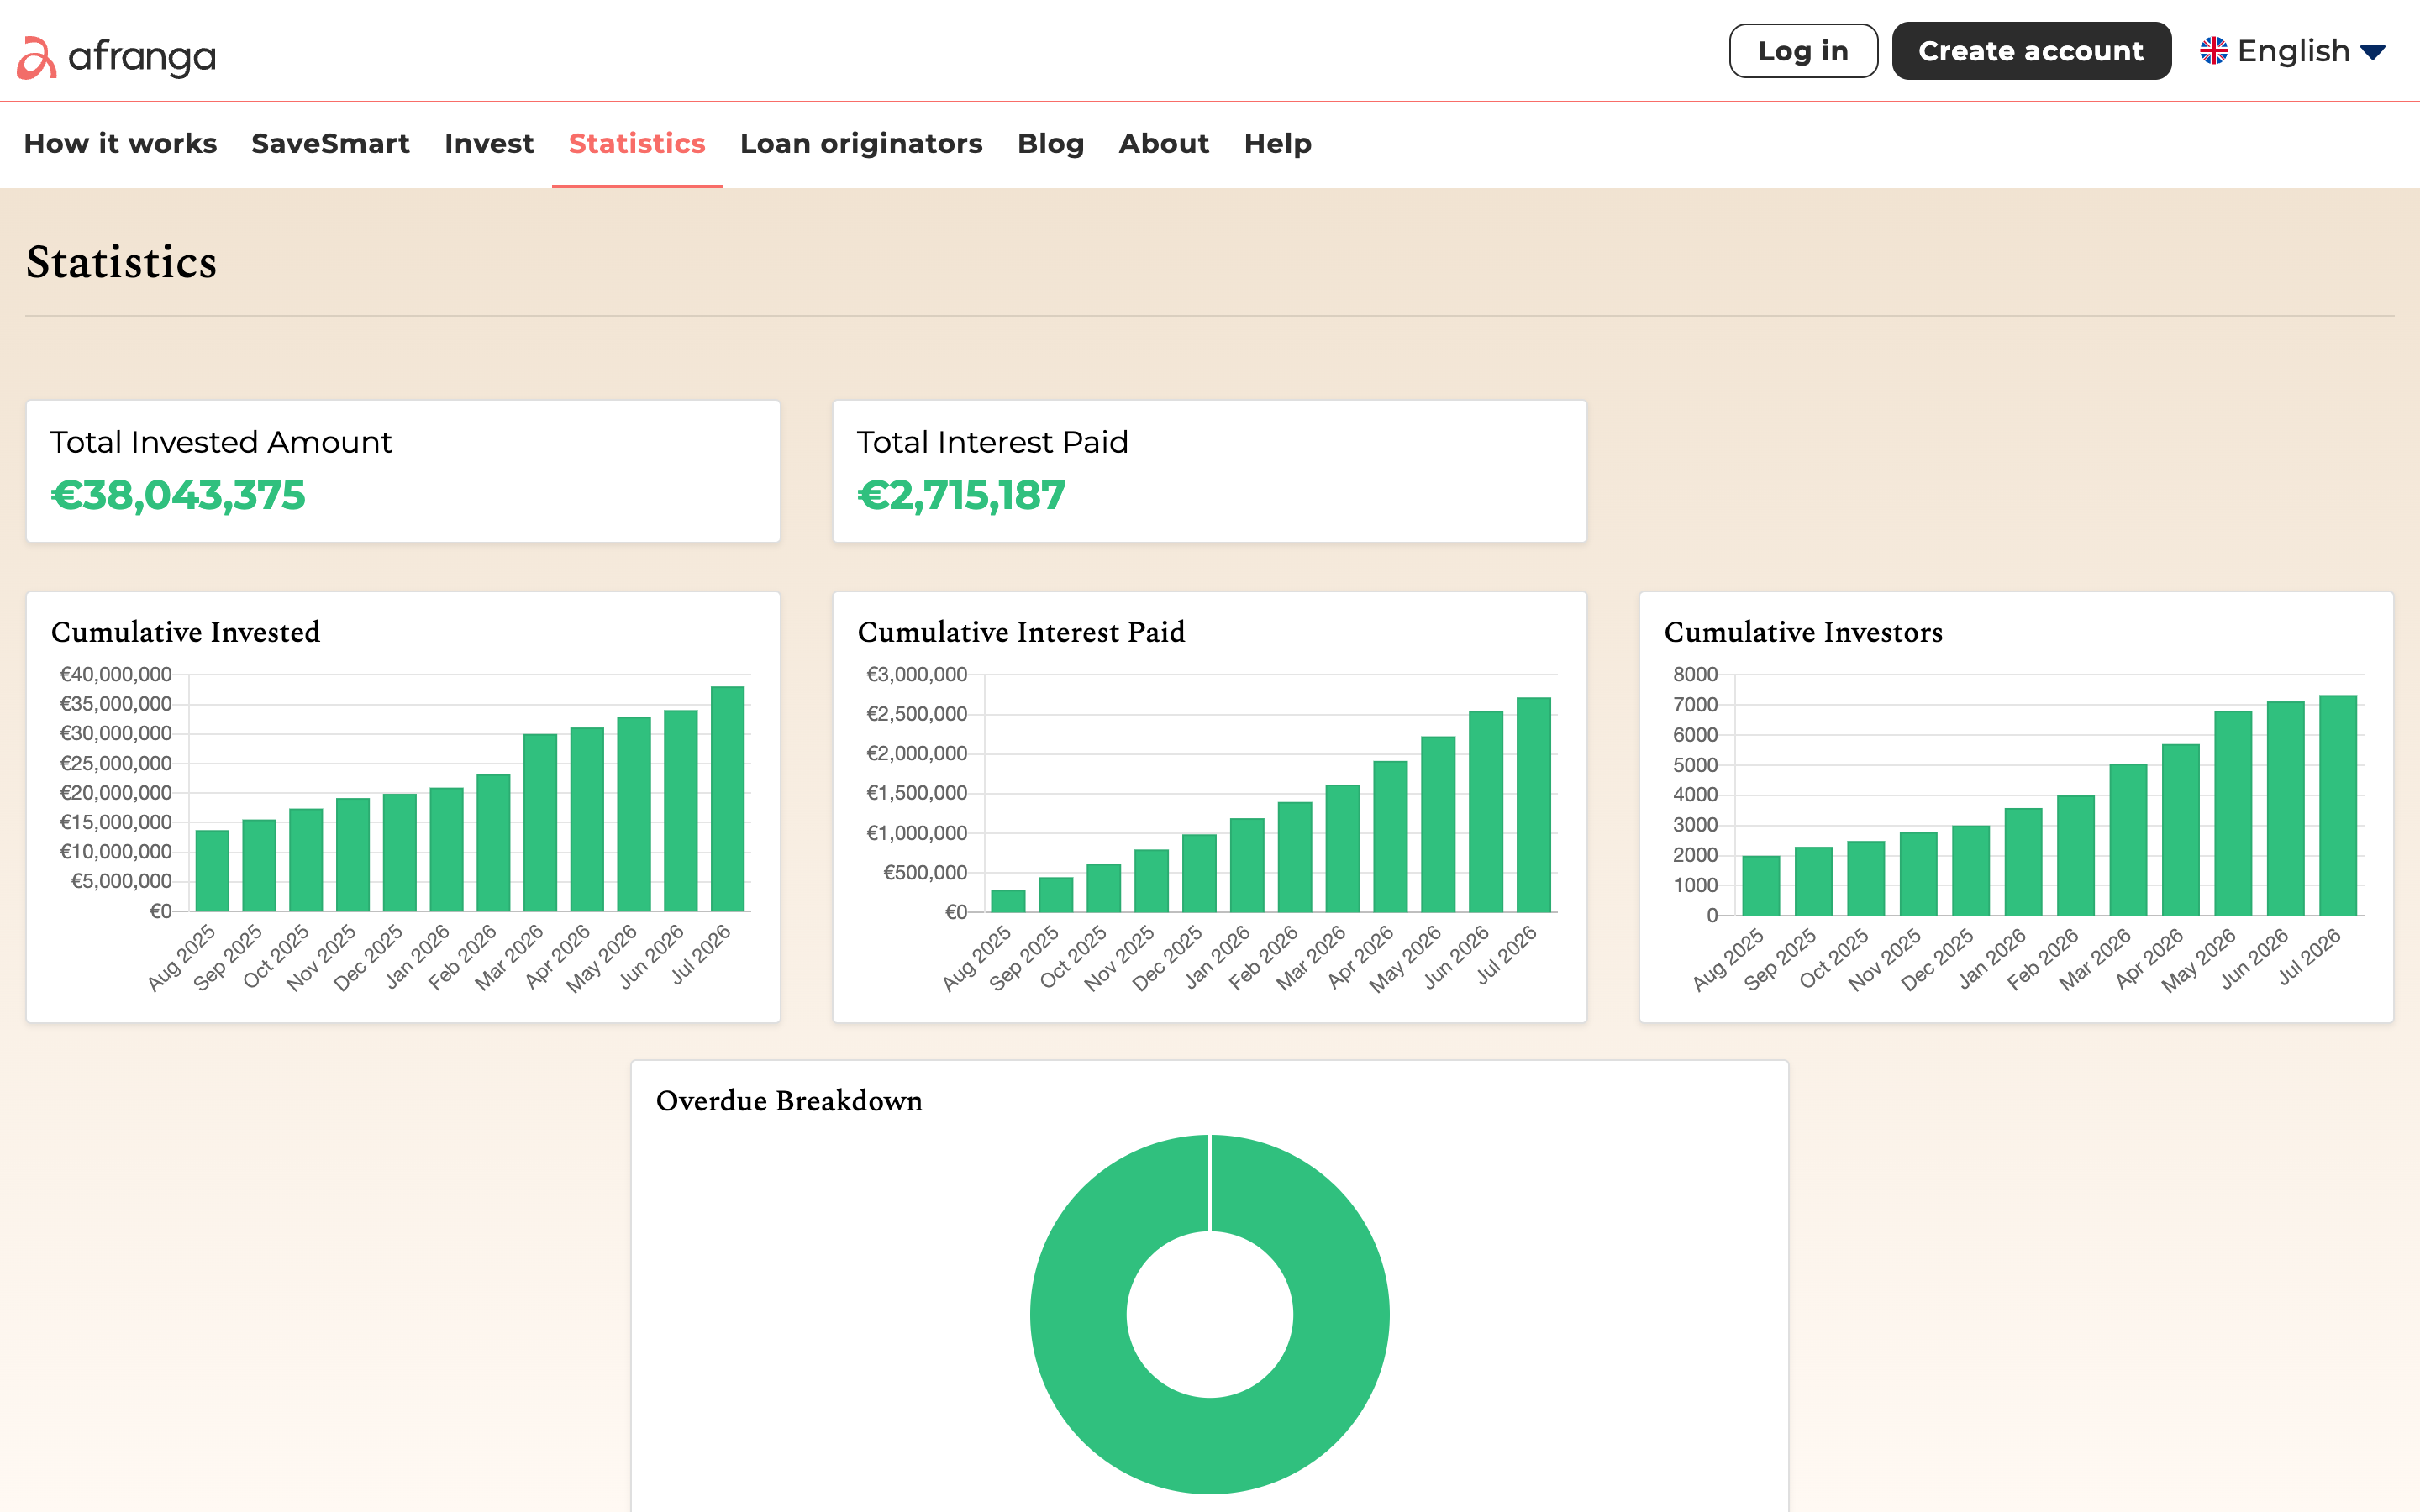Click the afranga wordmark text
This screenshot has height=1512, width=2420.
[142, 56]
